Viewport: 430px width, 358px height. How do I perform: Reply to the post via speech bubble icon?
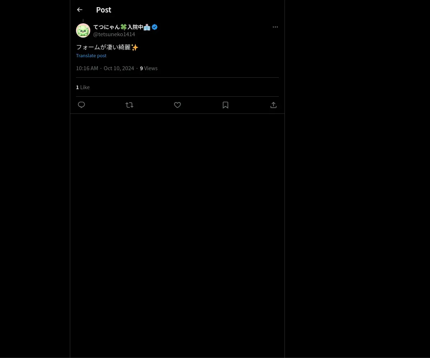pyautogui.click(x=81, y=105)
